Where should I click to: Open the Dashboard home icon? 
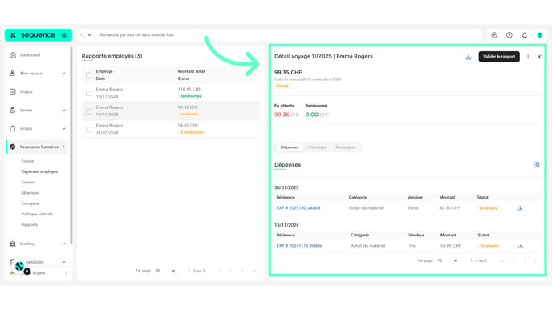(13, 54)
